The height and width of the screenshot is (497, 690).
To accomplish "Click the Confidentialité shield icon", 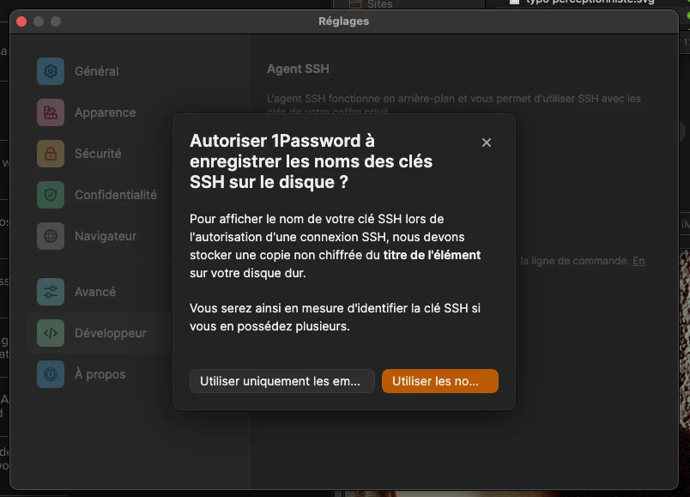I will 51,195.
